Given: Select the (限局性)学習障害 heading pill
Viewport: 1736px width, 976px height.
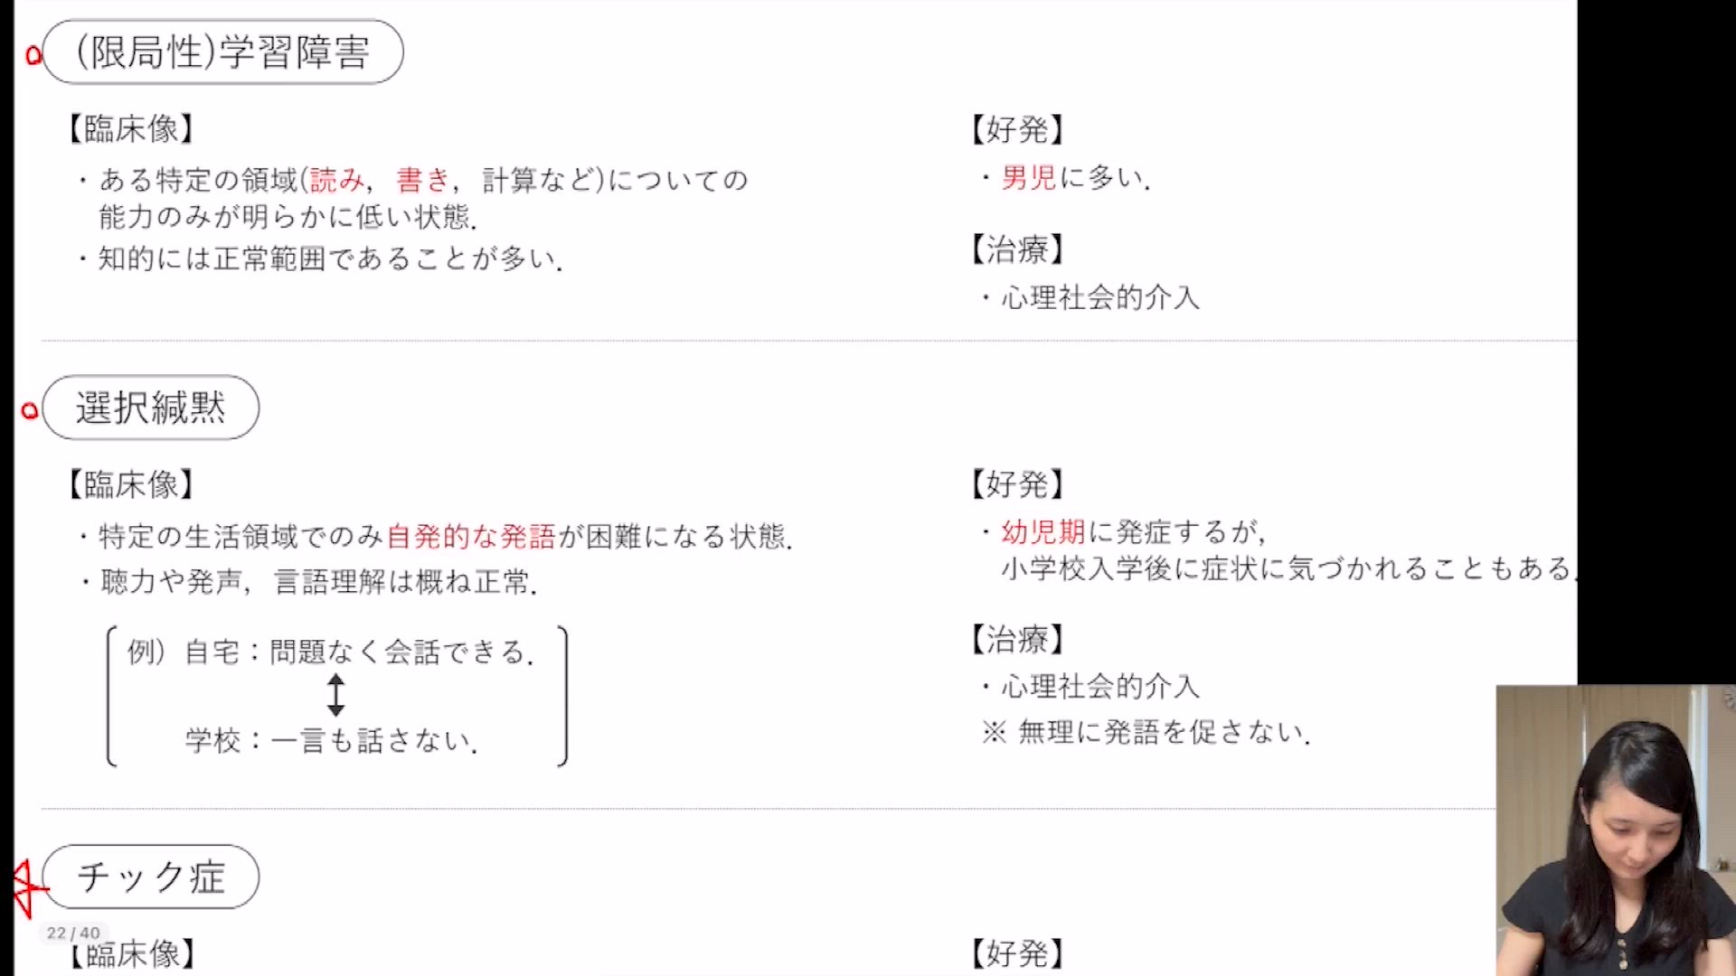Looking at the screenshot, I should 222,52.
